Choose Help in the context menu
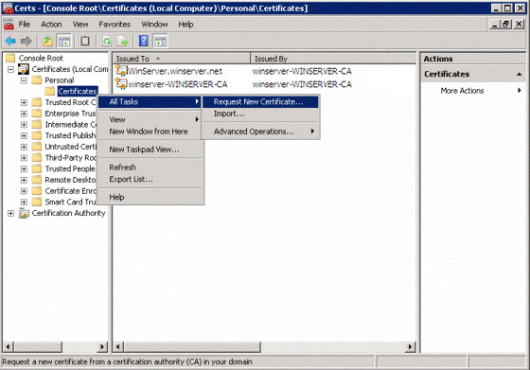The height and width of the screenshot is (370, 530). pos(150,197)
